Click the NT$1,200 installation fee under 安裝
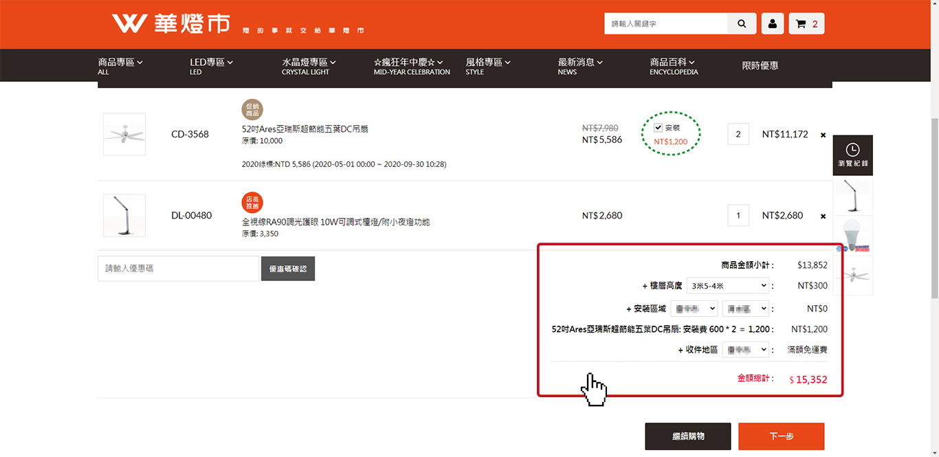This screenshot has width=939, height=457. tap(670, 142)
